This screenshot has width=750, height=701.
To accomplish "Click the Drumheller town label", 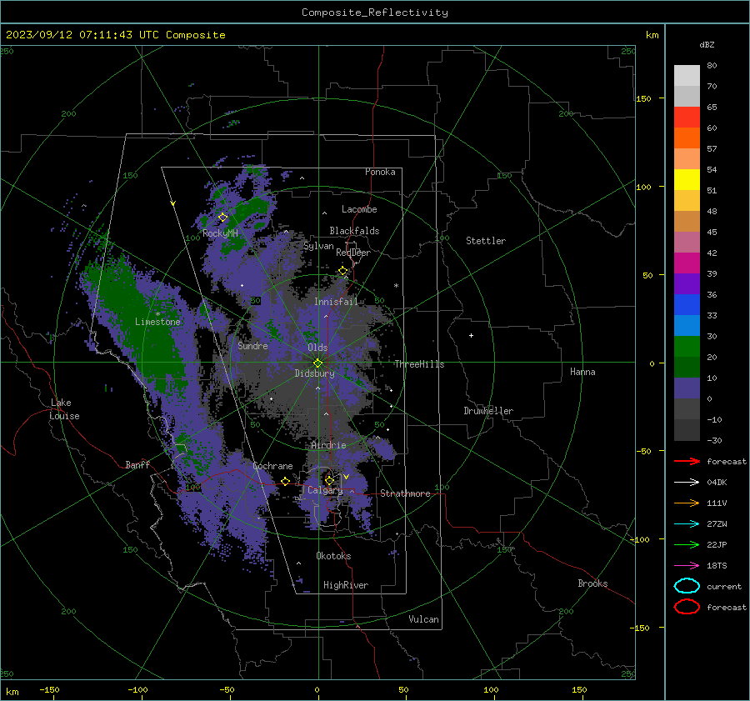I will click(488, 411).
